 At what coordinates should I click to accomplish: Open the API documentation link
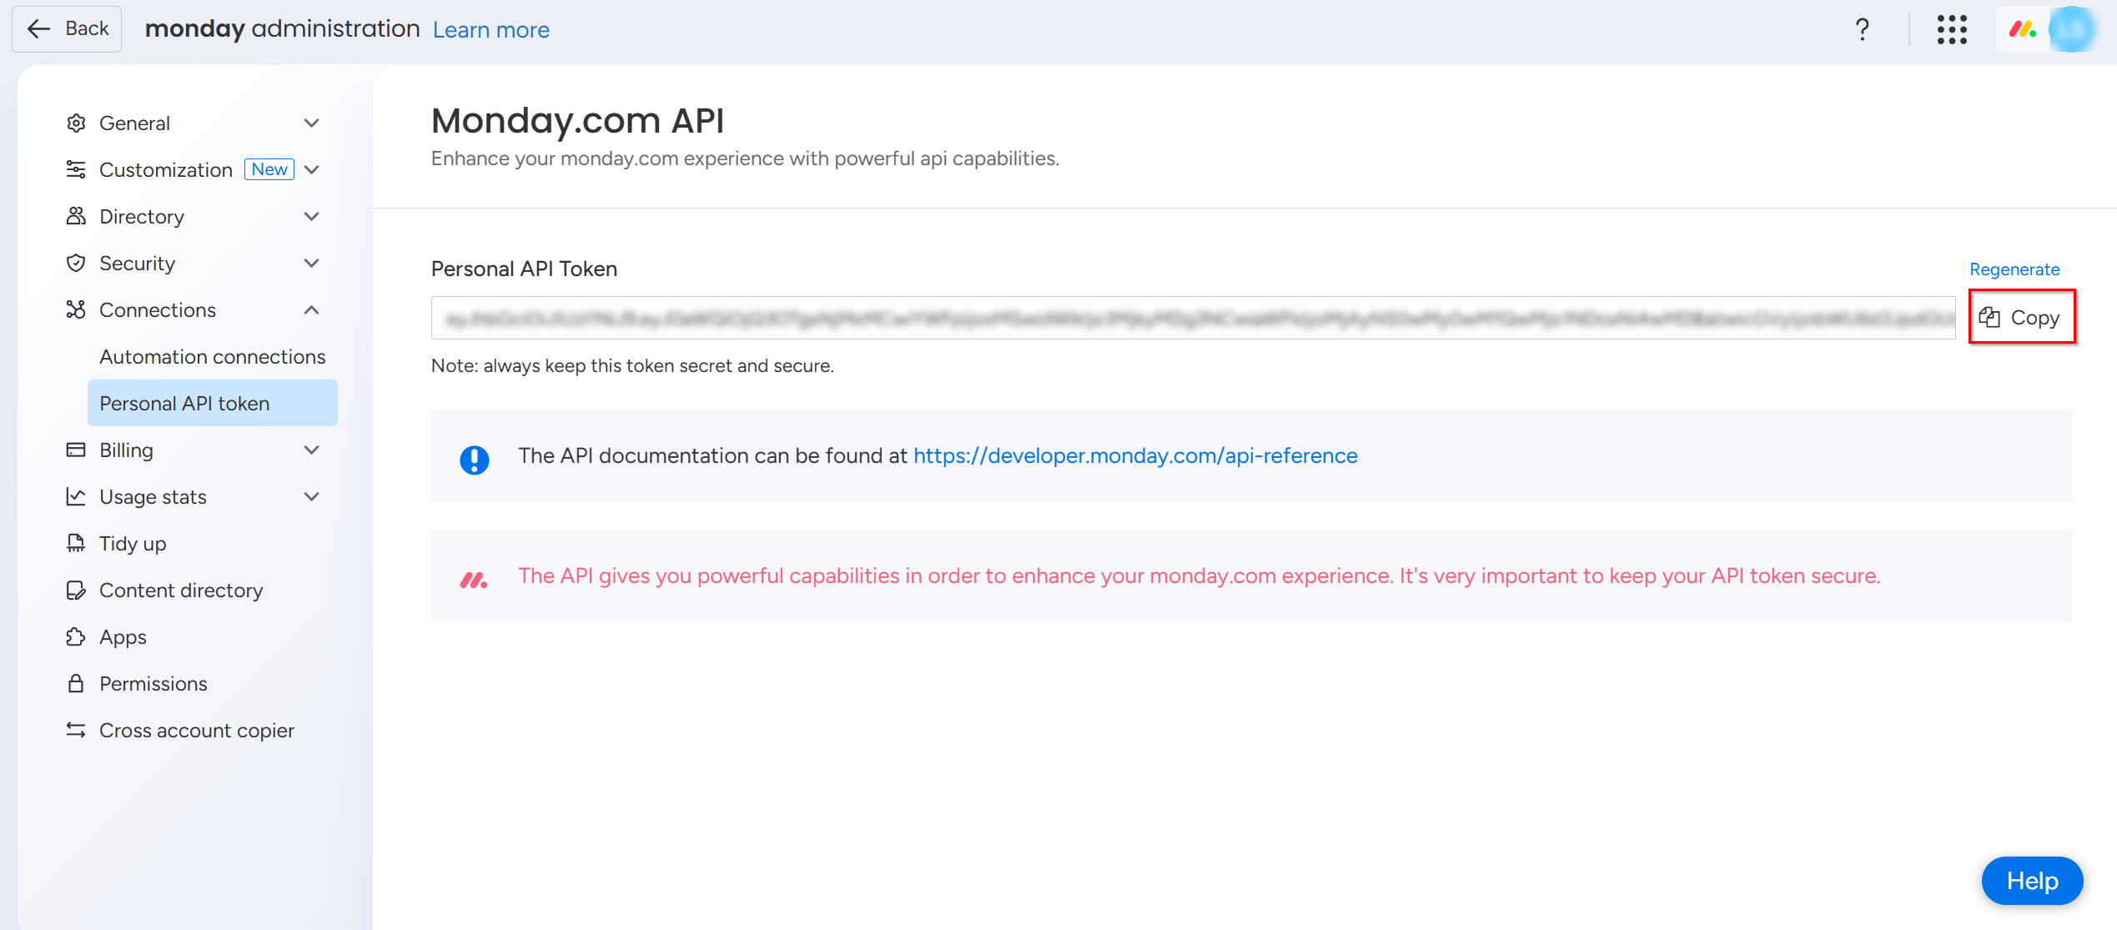(x=1135, y=455)
